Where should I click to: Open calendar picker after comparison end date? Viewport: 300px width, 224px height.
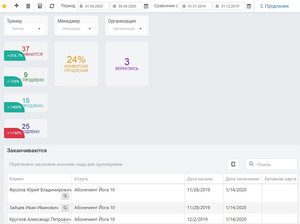click(x=249, y=6)
